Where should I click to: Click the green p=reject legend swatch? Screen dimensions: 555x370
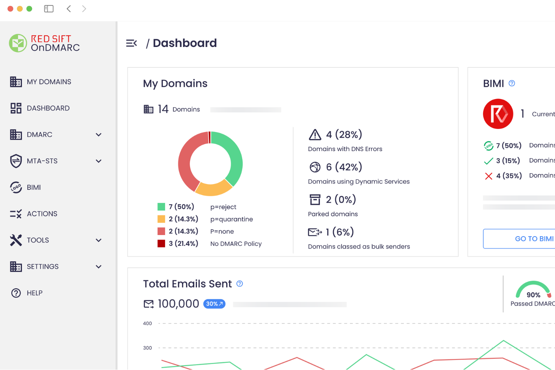(161, 207)
